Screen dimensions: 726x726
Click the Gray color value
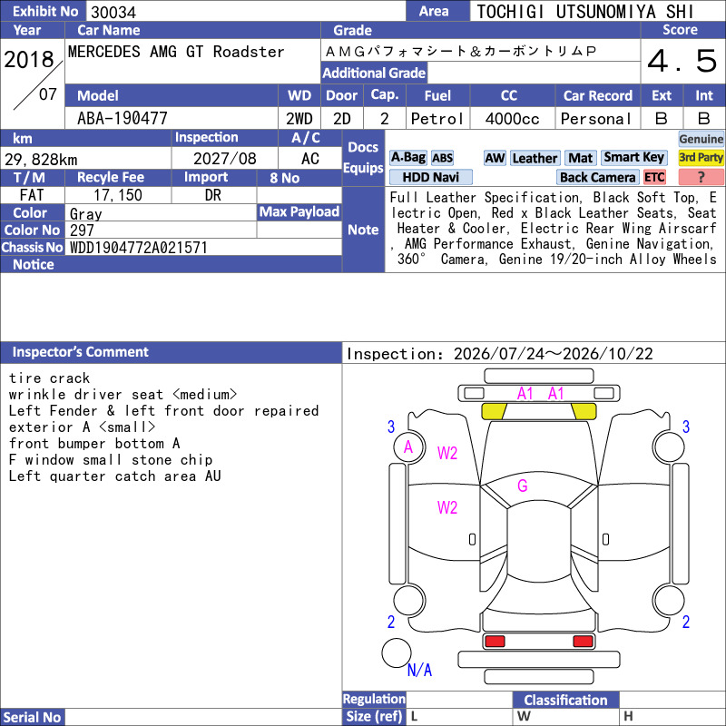tap(85, 214)
